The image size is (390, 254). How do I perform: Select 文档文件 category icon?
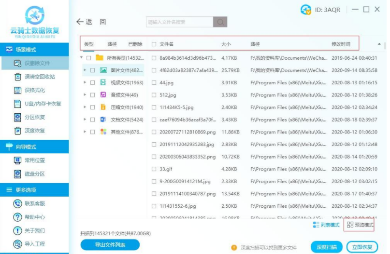103,120
